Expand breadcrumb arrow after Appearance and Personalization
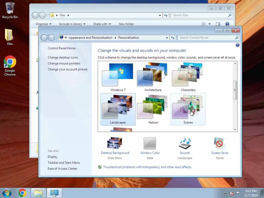The image size is (264, 198). 115,38
